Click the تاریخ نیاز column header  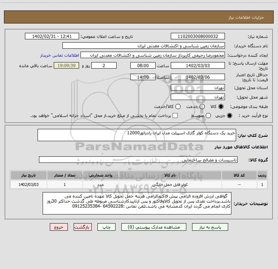[29, 175]
